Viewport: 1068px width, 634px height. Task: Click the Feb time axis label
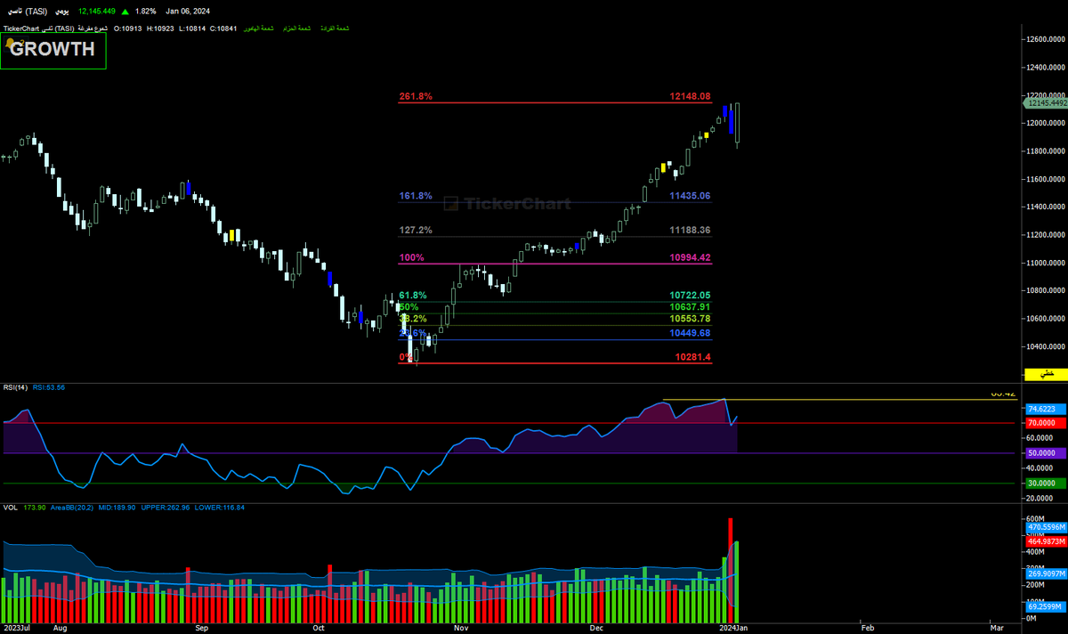(x=867, y=628)
